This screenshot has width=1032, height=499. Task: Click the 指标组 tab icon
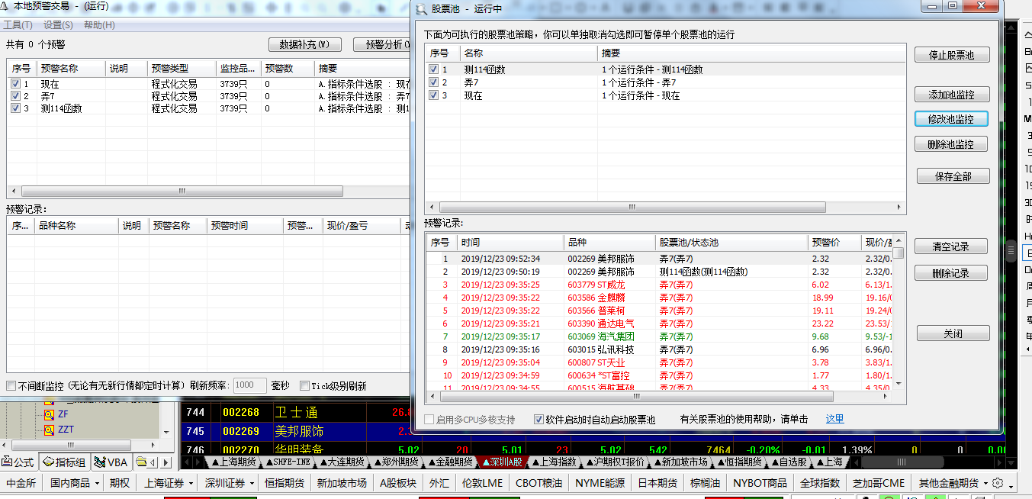pos(48,462)
